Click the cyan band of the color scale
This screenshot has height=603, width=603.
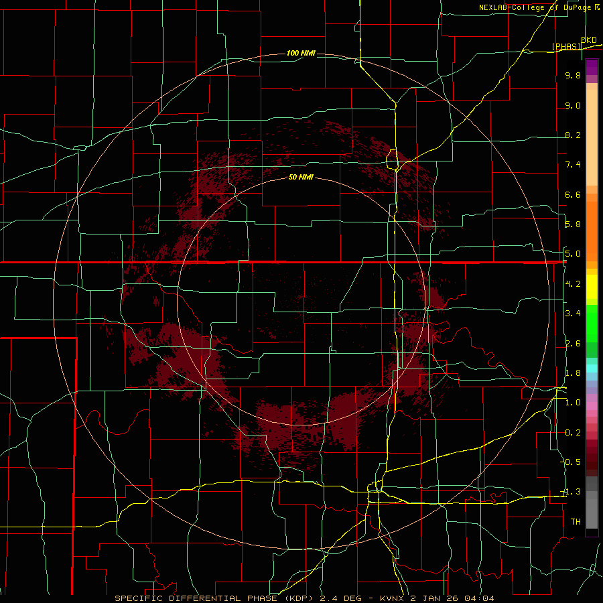[592, 368]
